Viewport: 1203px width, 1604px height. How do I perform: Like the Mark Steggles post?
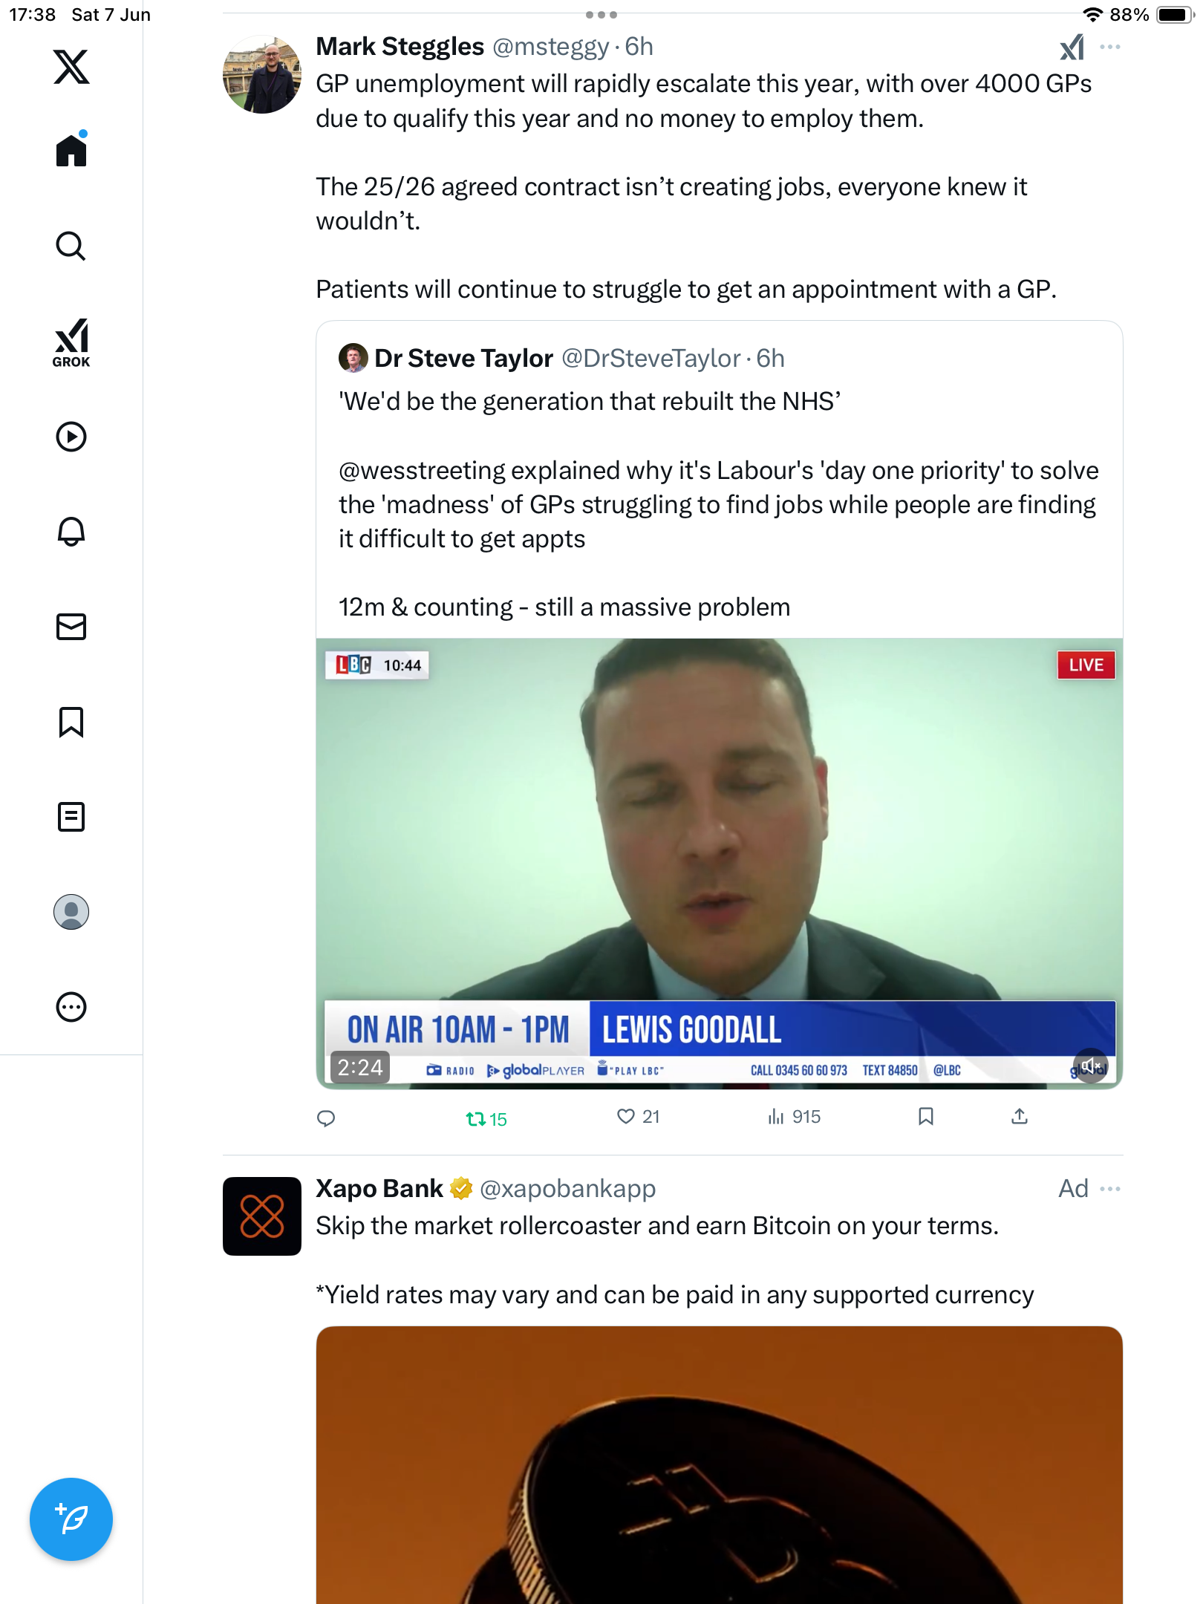pos(638,1117)
